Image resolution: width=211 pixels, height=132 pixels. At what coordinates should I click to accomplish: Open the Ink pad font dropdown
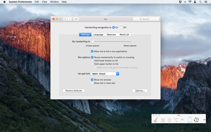tap(118, 74)
